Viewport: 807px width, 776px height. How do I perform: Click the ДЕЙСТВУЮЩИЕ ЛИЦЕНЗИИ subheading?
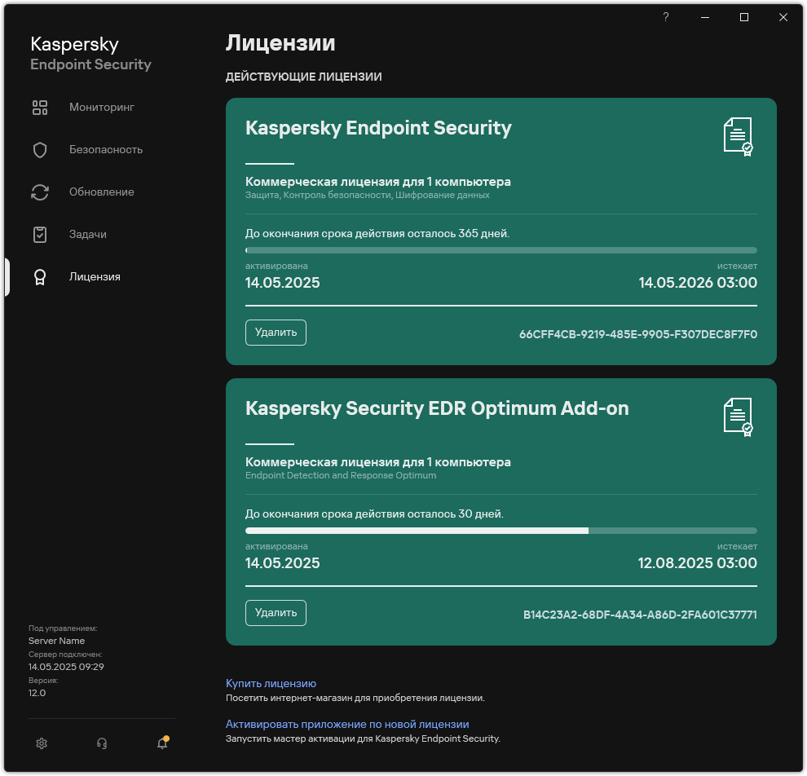[304, 77]
